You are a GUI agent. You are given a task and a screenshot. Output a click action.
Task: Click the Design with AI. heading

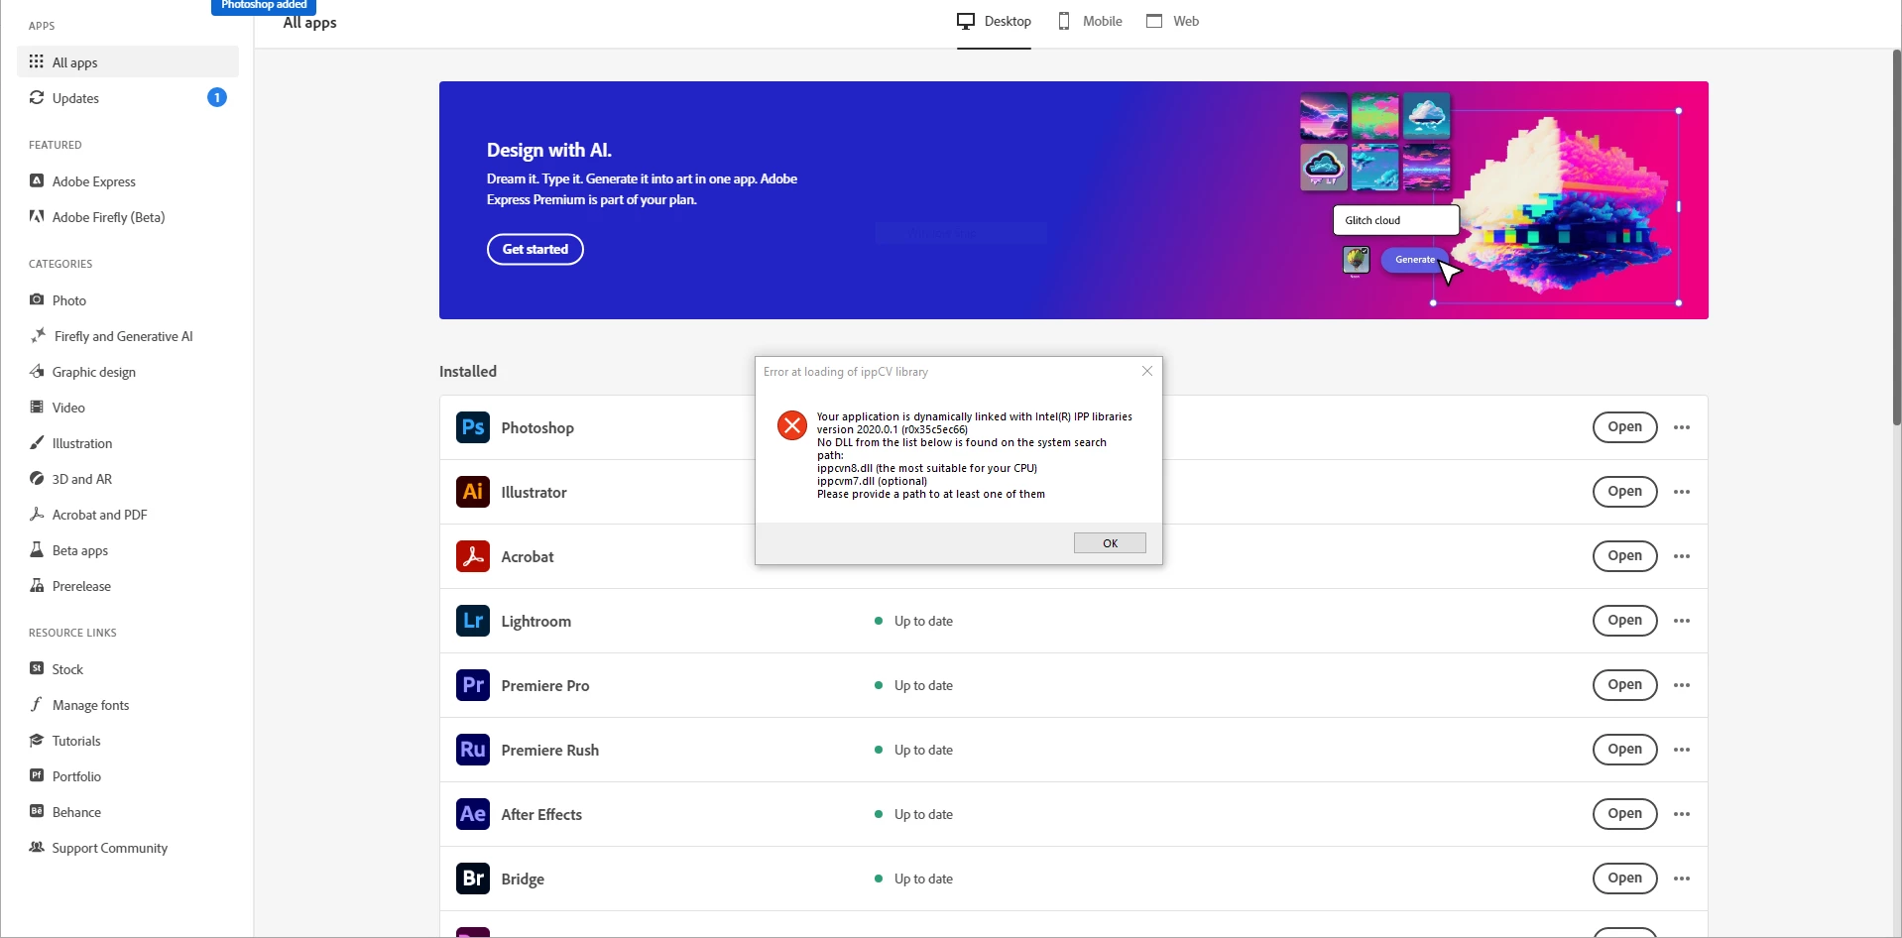549,150
